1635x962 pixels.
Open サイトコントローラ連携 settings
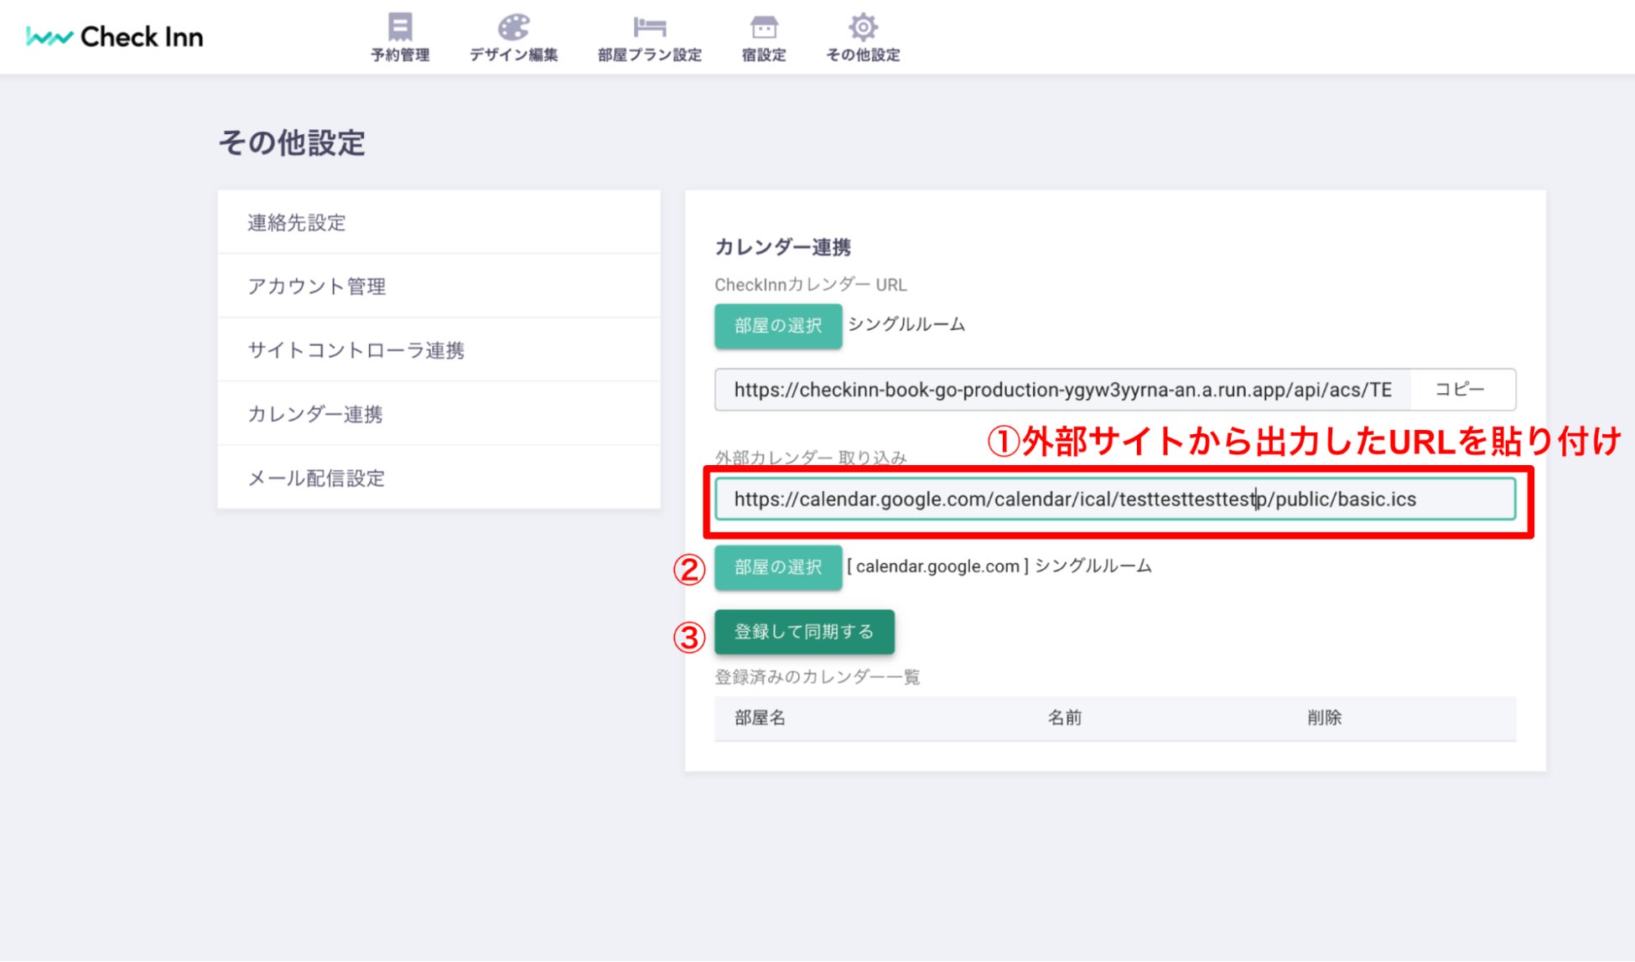[x=356, y=350]
